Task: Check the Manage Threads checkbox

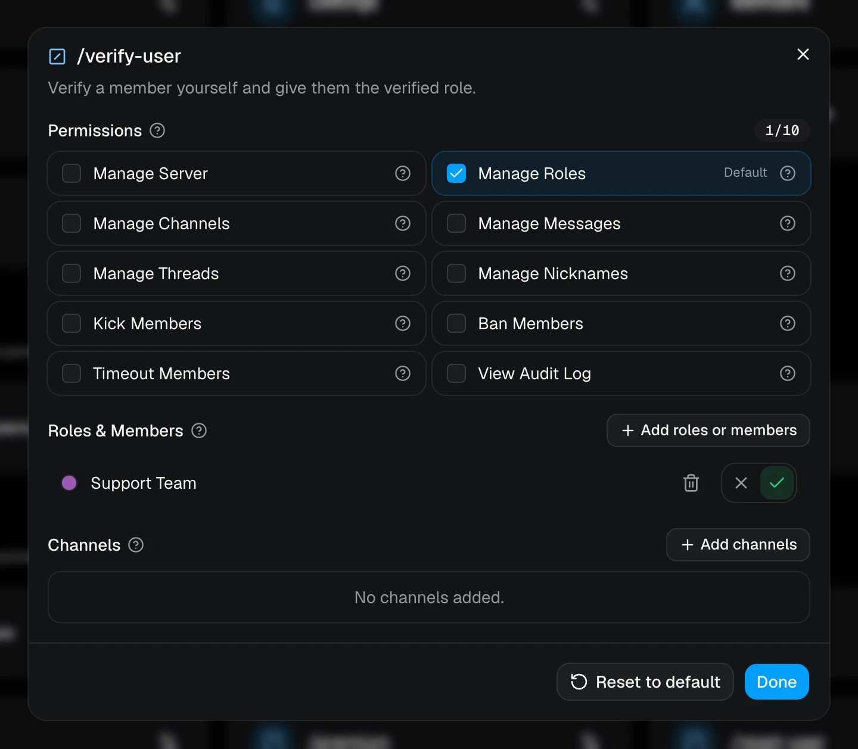Action: click(71, 273)
